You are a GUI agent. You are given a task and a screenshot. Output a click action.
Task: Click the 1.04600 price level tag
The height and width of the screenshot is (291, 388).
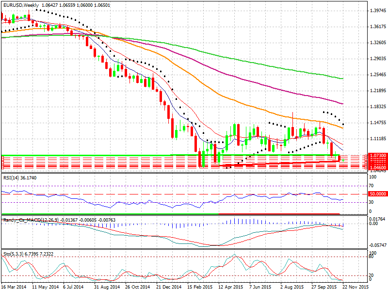377,167
